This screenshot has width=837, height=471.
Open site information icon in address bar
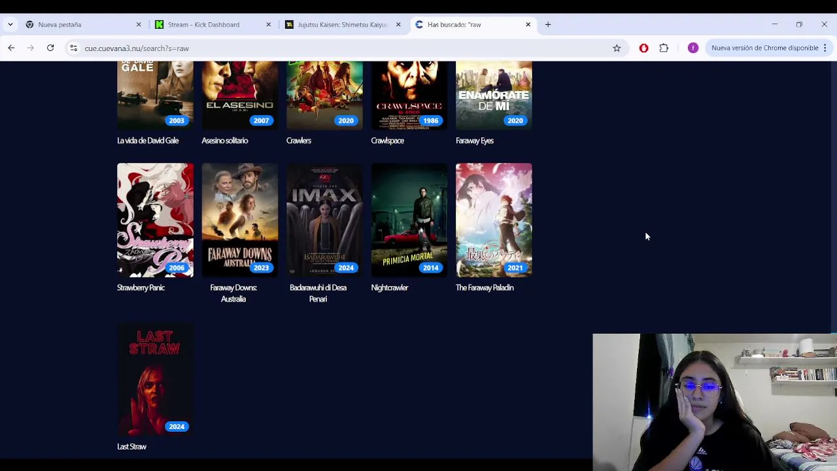click(74, 48)
